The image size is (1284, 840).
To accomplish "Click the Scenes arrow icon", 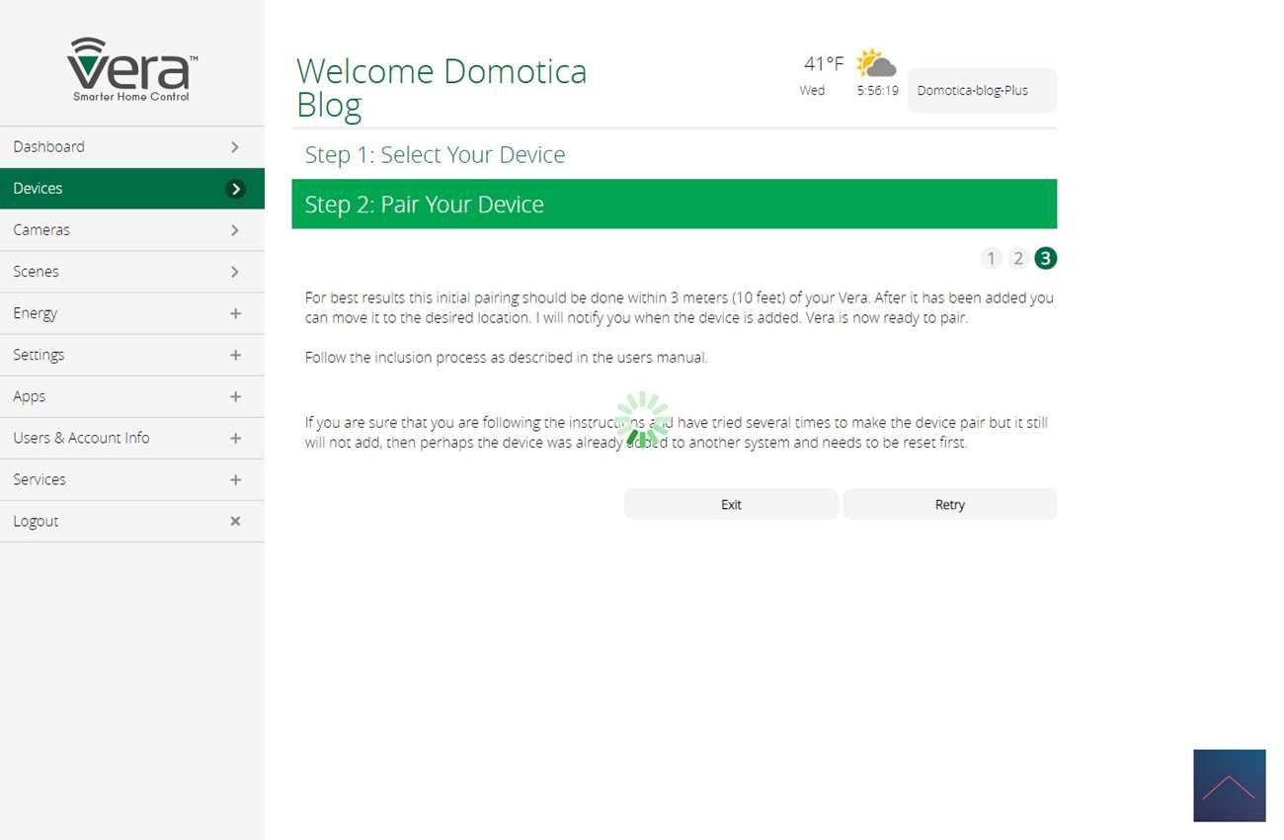I will point(235,272).
